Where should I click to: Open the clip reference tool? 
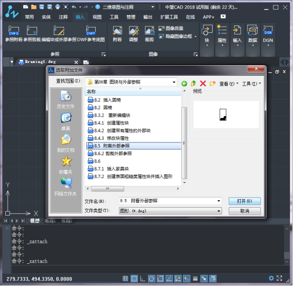pos(32,31)
